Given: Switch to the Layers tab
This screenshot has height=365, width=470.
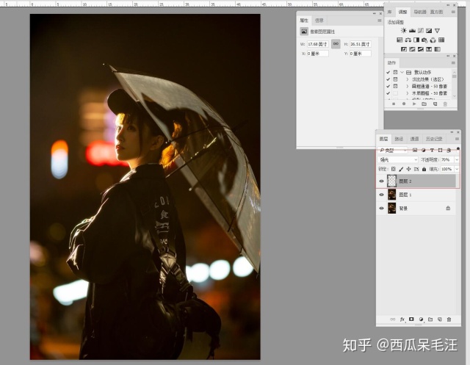Looking at the screenshot, I should coord(383,139).
